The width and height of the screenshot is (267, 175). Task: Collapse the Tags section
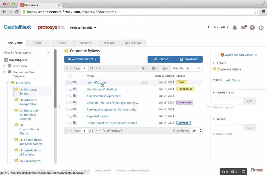[x=214, y=119]
